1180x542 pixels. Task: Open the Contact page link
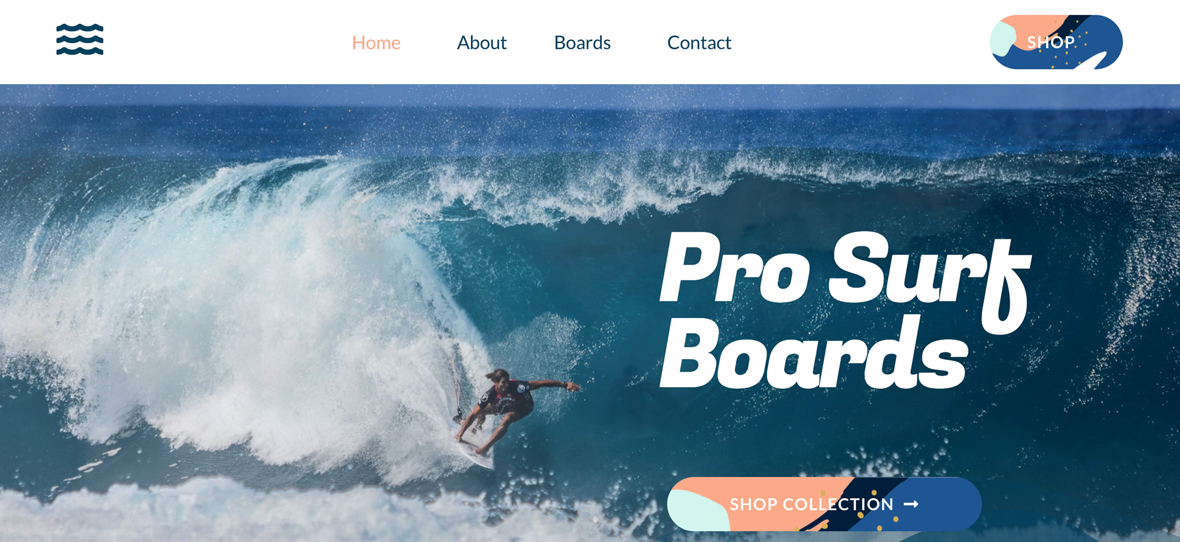coord(699,43)
